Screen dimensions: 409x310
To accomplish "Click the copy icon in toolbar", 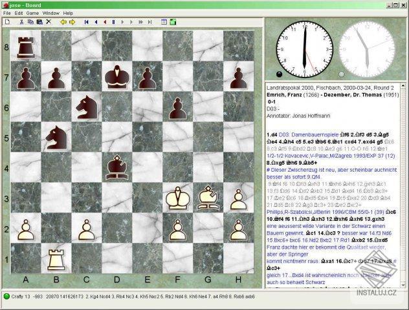I will [x=30, y=22].
